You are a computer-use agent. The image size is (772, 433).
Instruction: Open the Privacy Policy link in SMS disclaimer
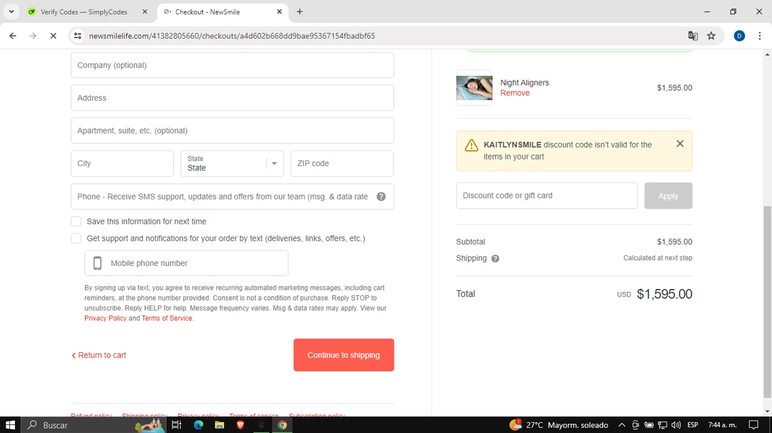(x=106, y=318)
